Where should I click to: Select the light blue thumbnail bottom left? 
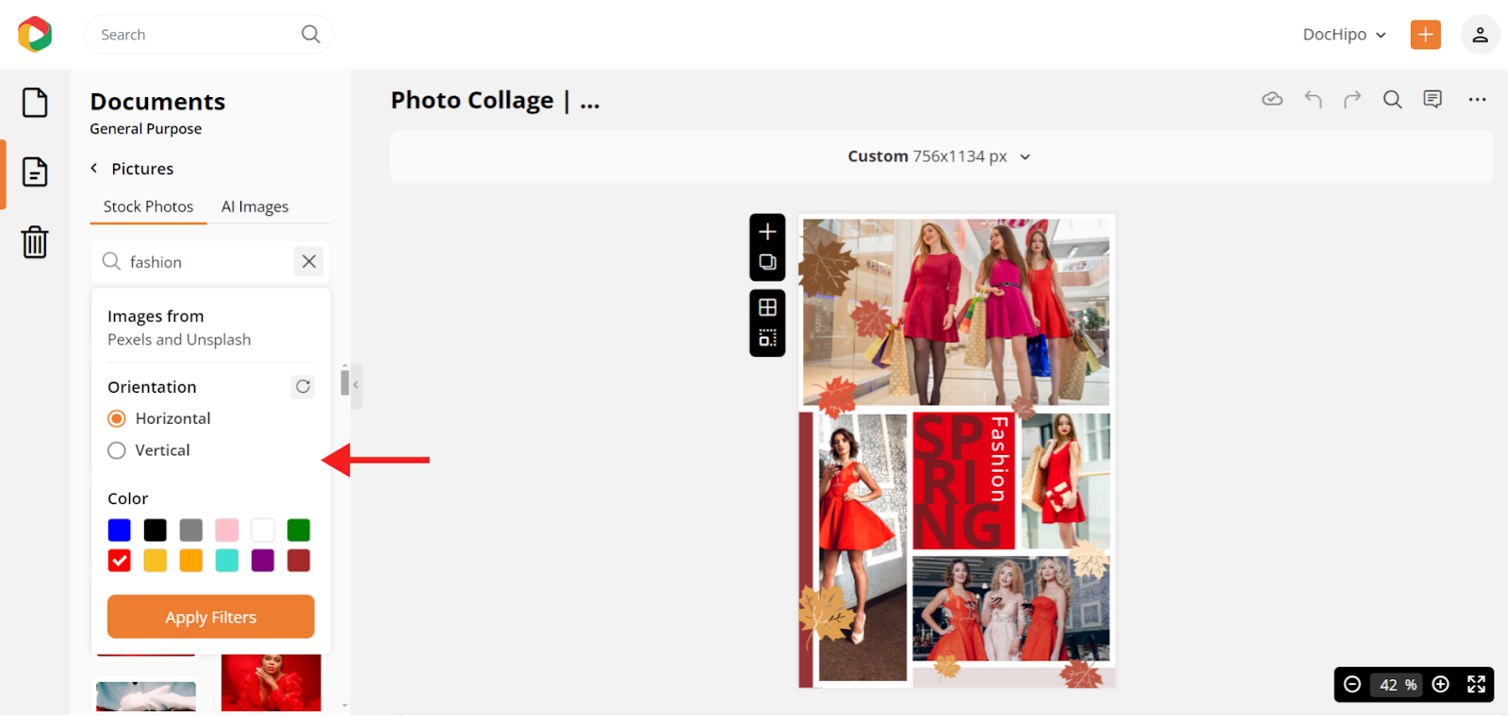point(146,696)
